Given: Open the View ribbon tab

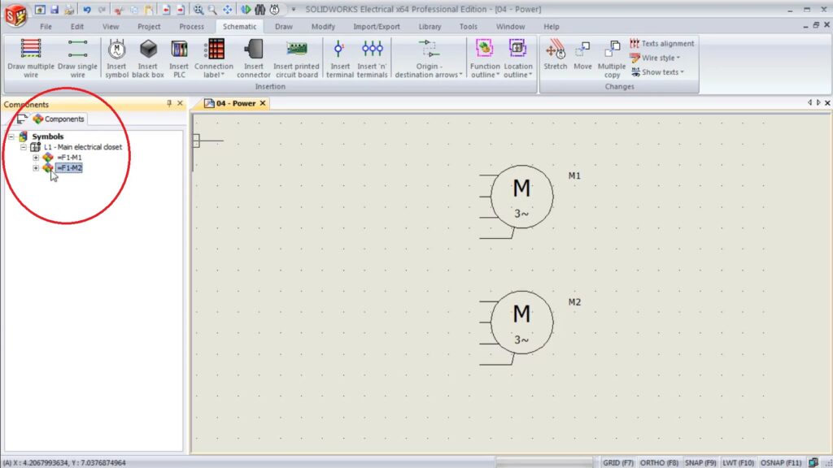Looking at the screenshot, I should (x=111, y=27).
